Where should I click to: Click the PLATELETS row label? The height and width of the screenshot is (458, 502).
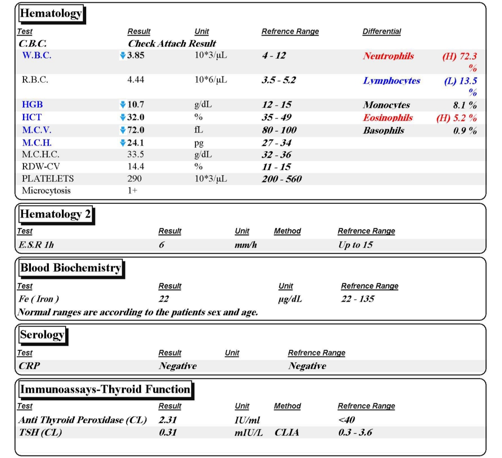[x=48, y=179]
